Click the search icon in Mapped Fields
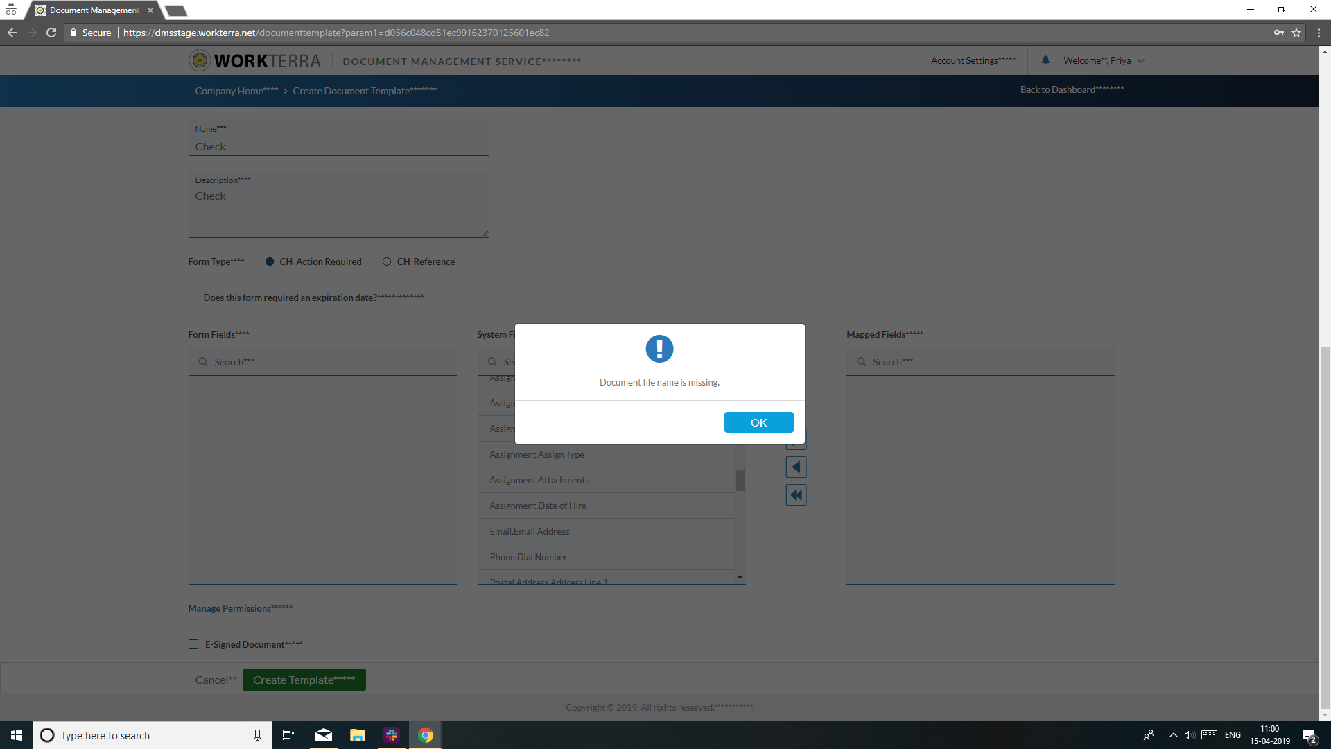 click(861, 361)
